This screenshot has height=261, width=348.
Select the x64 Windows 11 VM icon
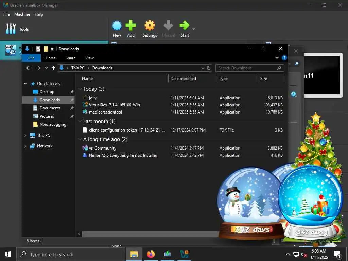11,50
